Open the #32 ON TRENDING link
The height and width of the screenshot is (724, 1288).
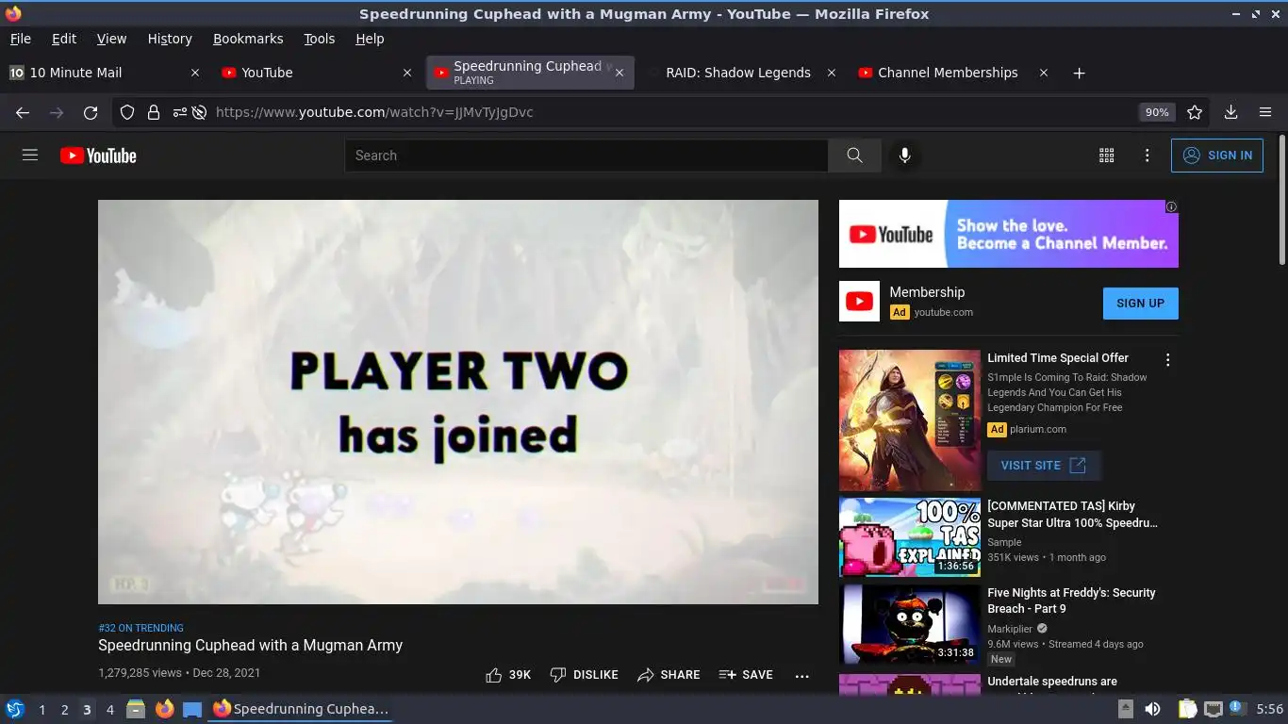[x=140, y=628]
